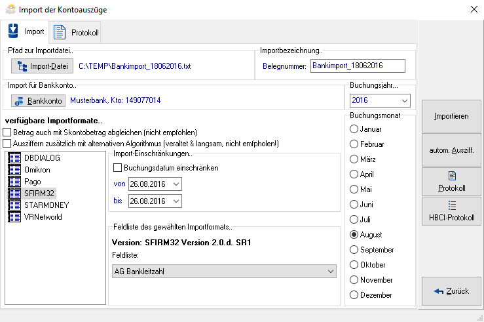
Task: Check Buchungsdatum einschränken
Action: click(117, 168)
